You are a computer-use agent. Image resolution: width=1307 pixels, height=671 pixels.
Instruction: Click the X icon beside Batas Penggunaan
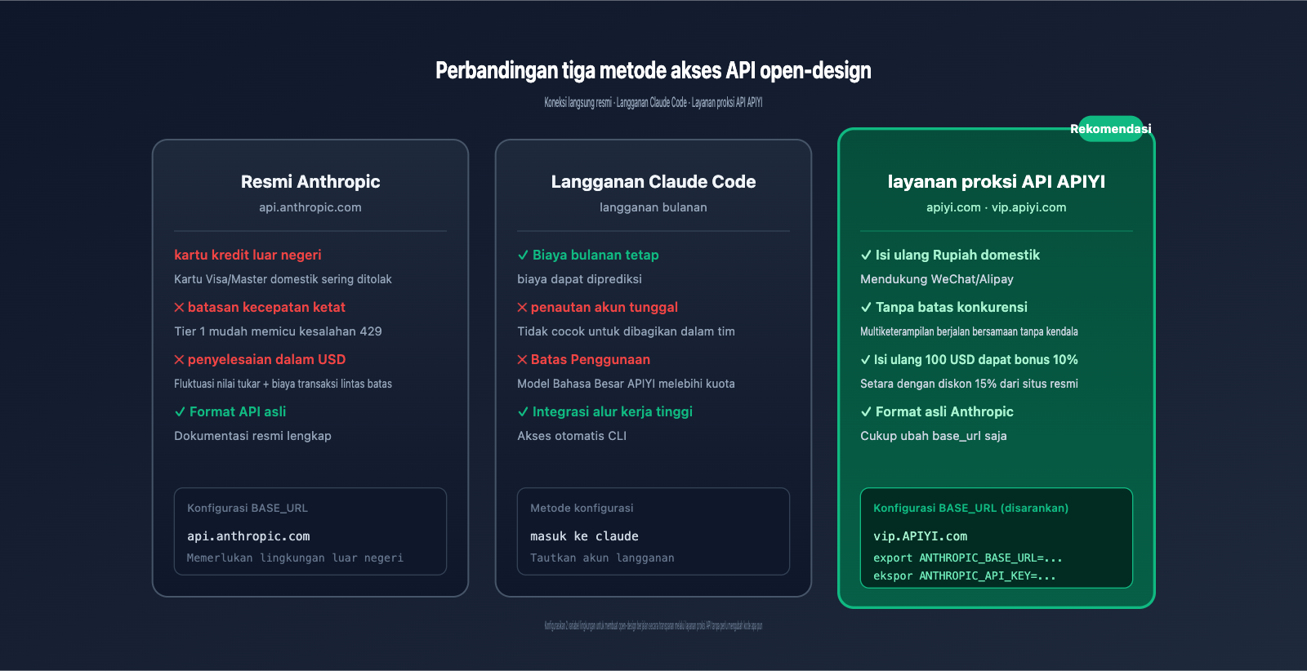522,360
